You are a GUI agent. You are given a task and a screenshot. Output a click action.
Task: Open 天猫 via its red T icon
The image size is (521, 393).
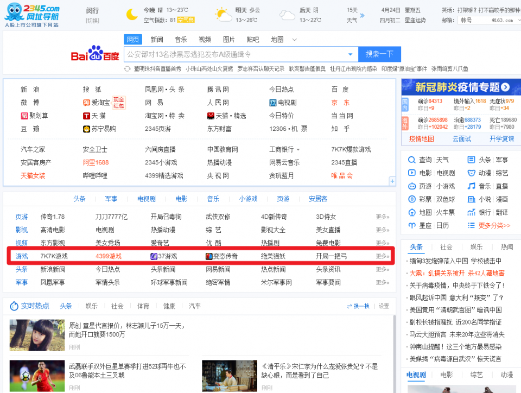[x=86, y=116]
